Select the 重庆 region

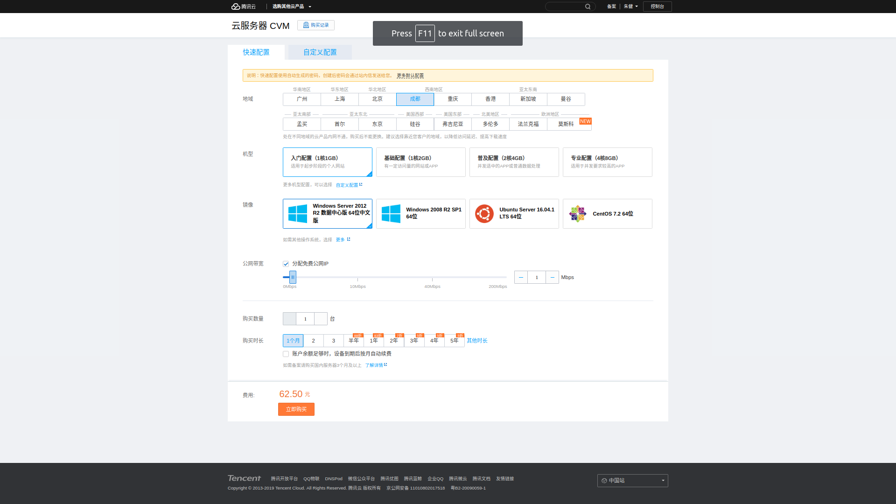(453, 99)
